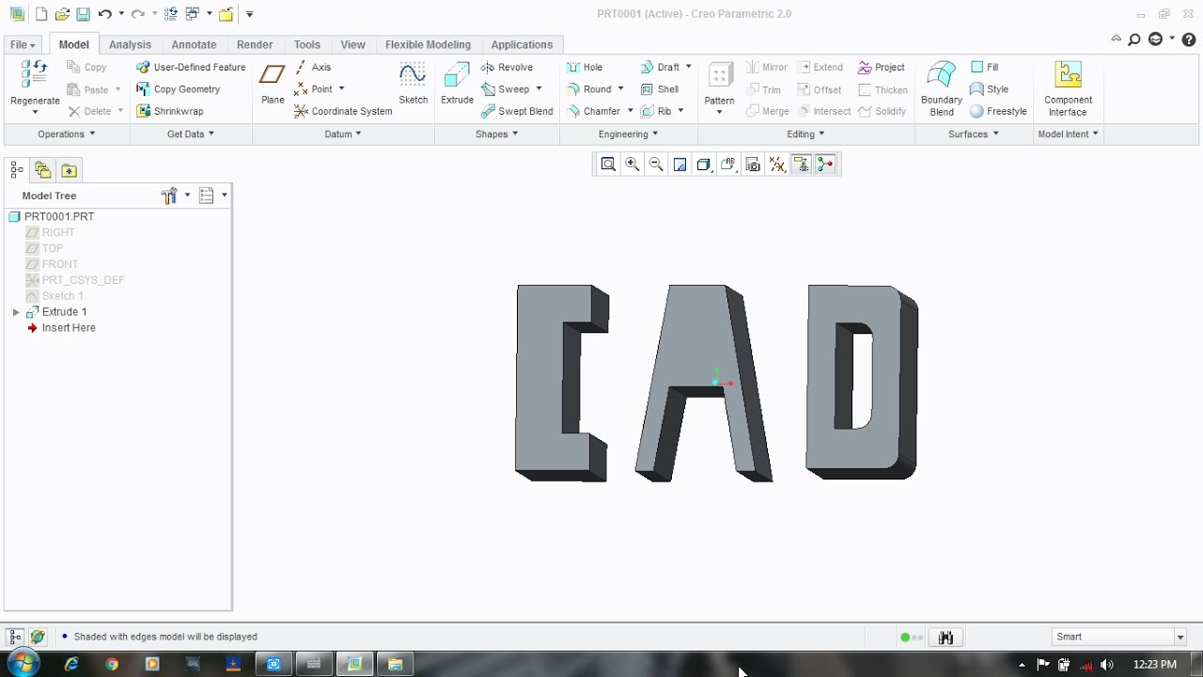Switch to Folder Browser tab icon
The height and width of the screenshot is (677, 1203).
pos(43,170)
